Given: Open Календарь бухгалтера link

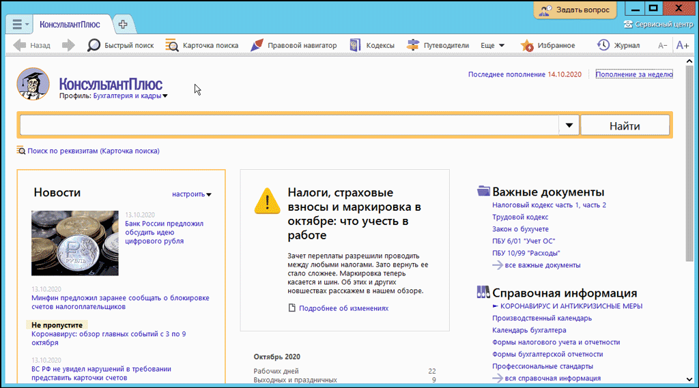Looking at the screenshot, I should coord(529,330).
